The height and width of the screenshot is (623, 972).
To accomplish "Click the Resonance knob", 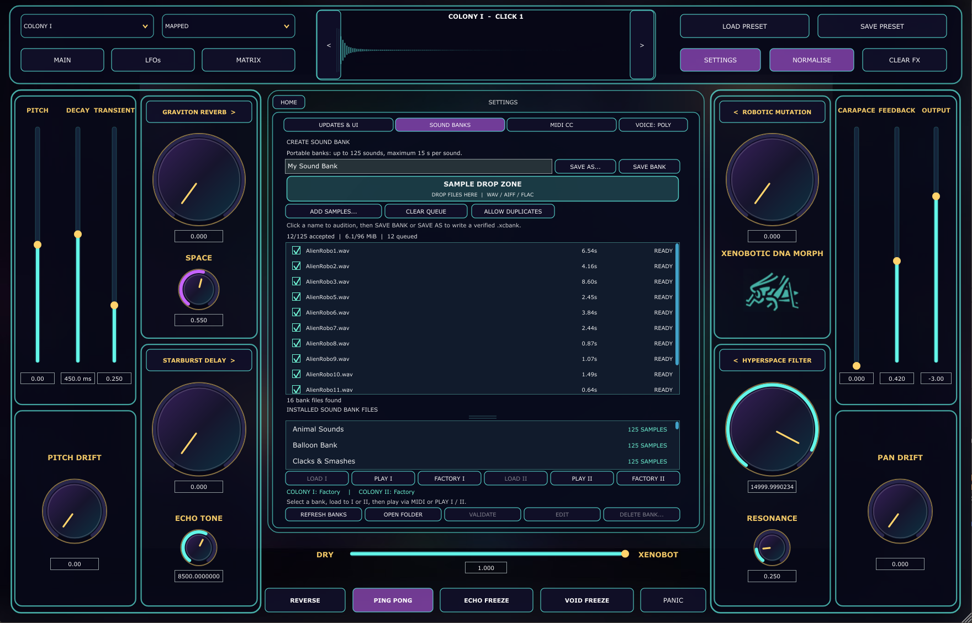I will (x=772, y=547).
